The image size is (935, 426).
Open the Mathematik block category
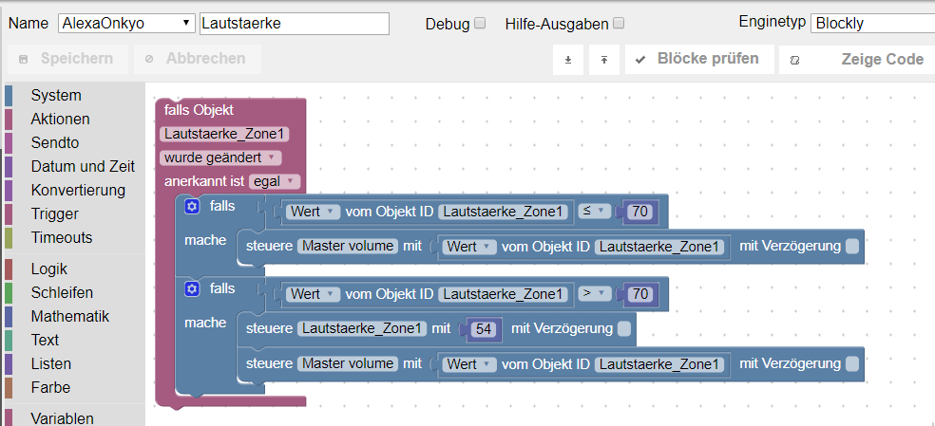pyautogui.click(x=69, y=316)
